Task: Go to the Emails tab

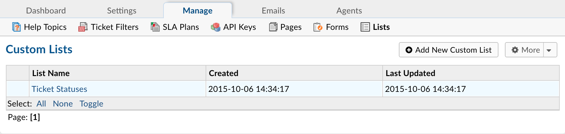Action: tap(273, 11)
